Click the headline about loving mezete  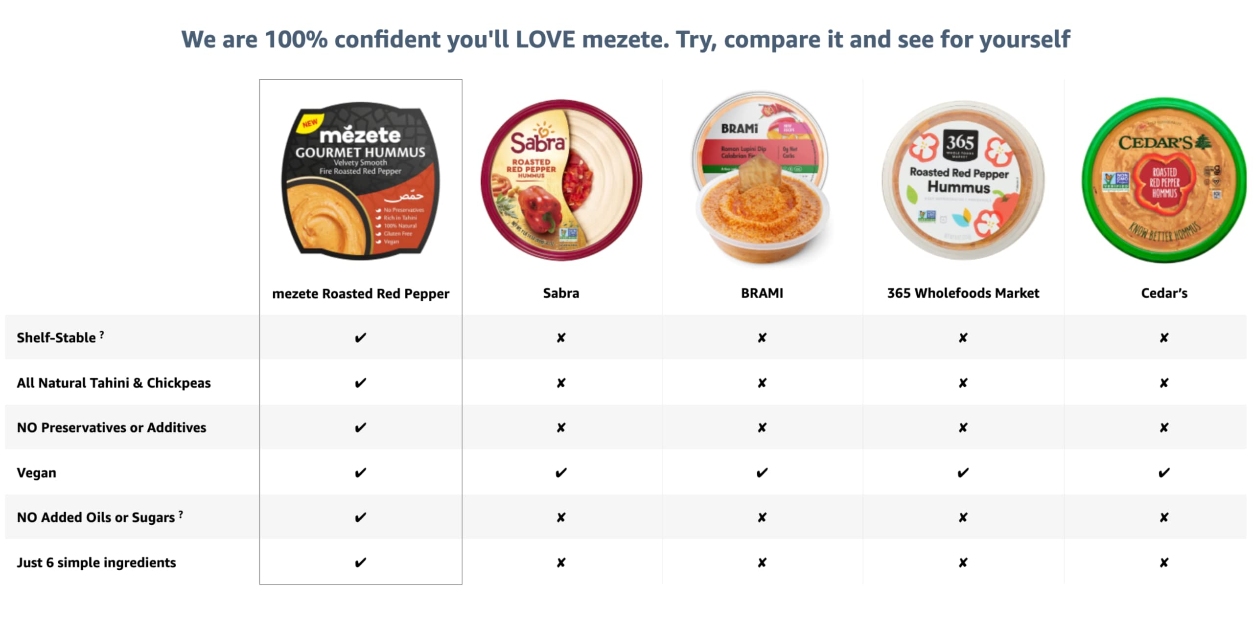pos(626,39)
